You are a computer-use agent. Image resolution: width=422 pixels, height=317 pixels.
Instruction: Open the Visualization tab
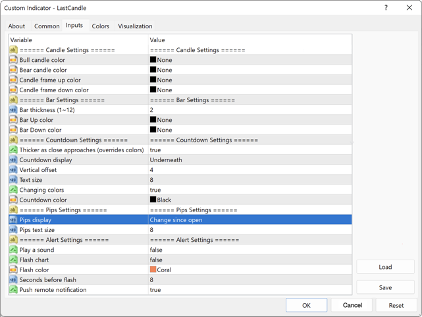pos(135,26)
